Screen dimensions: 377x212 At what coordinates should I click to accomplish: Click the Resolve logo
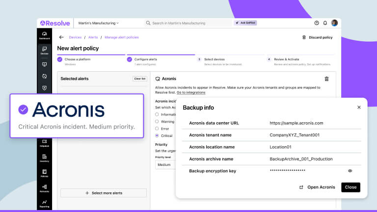pos(55,23)
